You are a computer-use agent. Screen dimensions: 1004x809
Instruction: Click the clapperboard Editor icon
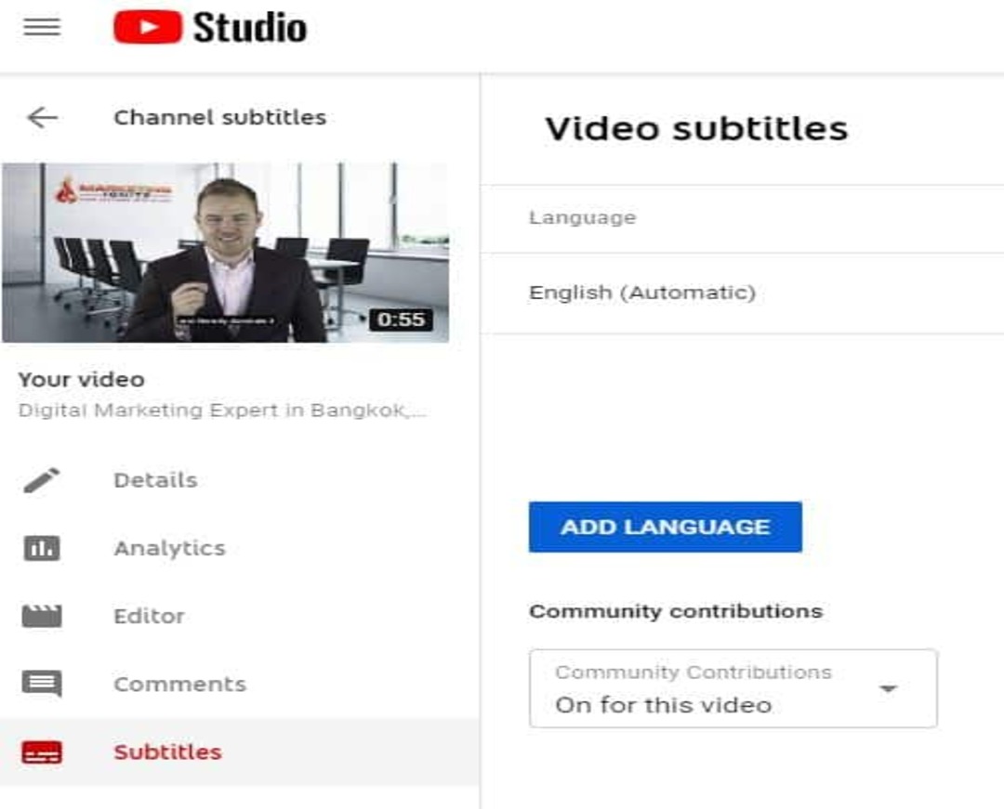(x=42, y=616)
